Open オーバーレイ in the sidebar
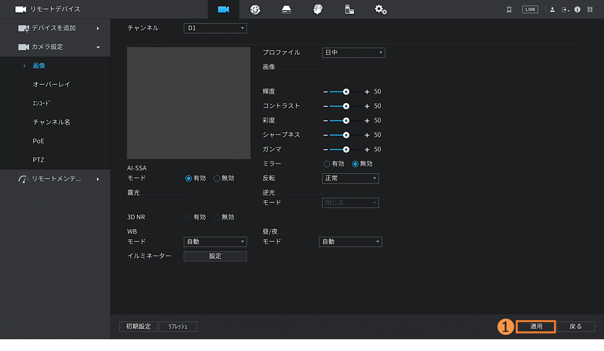Viewport: 604px width, 351px height. click(51, 84)
